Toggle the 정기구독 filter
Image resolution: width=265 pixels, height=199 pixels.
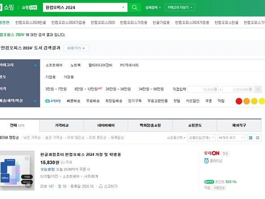[135, 101]
